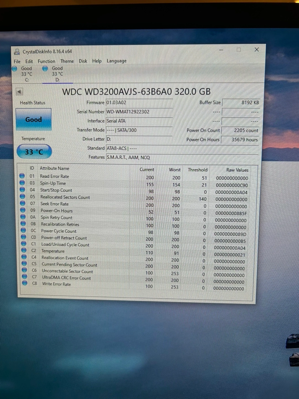This screenshot has width=299, height=399.
Task: Open the Function menu
Action: pyautogui.click(x=47, y=61)
